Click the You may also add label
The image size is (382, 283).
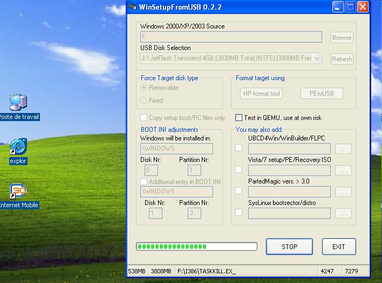259,130
